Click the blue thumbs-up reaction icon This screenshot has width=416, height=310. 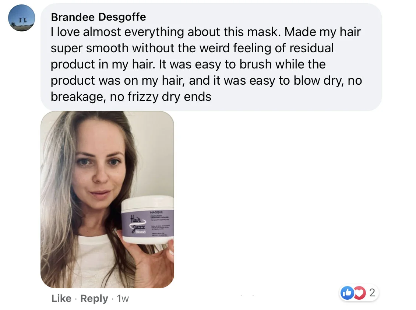(x=347, y=293)
